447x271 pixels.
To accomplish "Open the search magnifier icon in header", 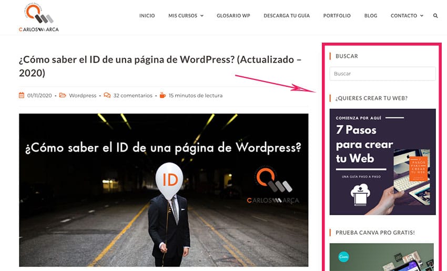I will point(435,16).
